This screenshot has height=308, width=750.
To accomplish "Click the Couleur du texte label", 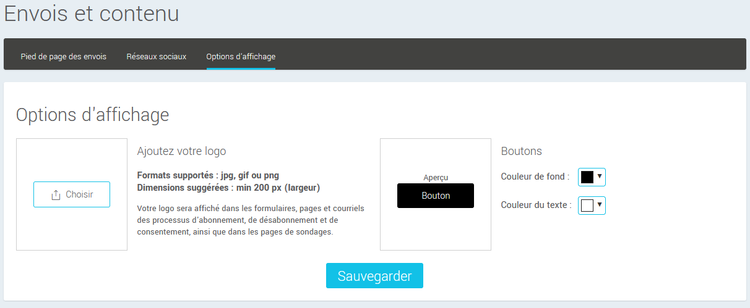I will coord(536,205).
